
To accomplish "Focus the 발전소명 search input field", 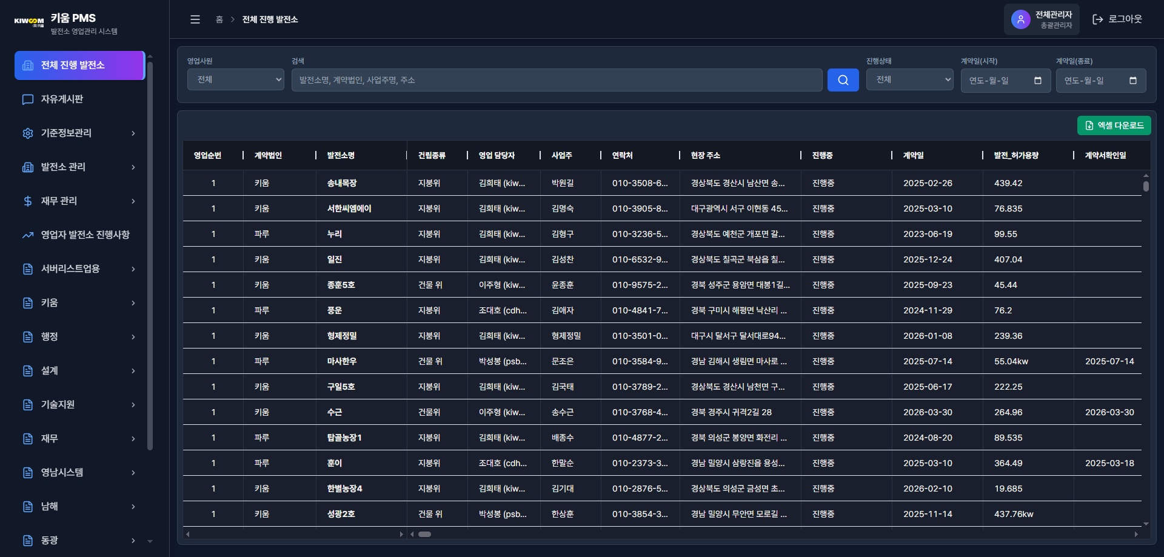I will pyautogui.click(x=557, y=80).
